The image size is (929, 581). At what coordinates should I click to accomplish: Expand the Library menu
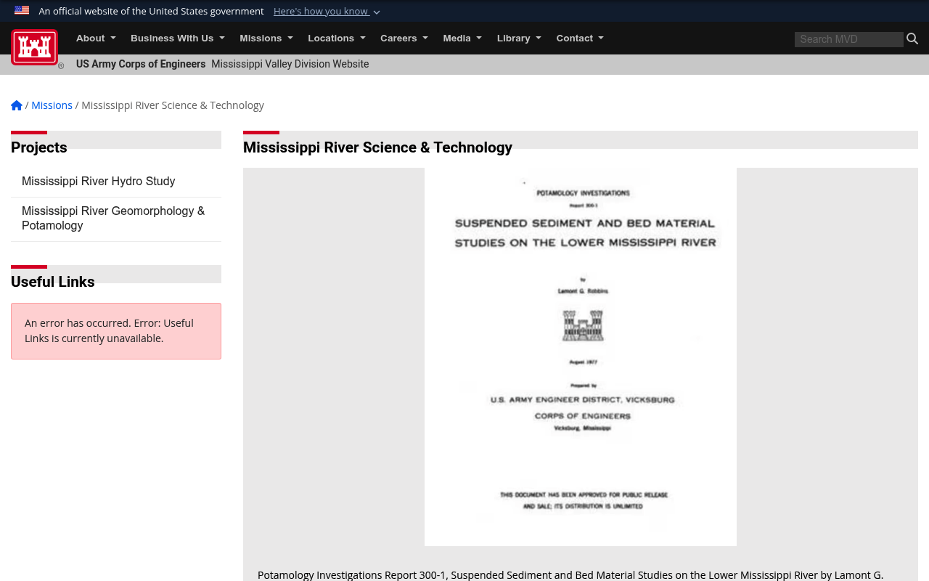pos(519,38)
